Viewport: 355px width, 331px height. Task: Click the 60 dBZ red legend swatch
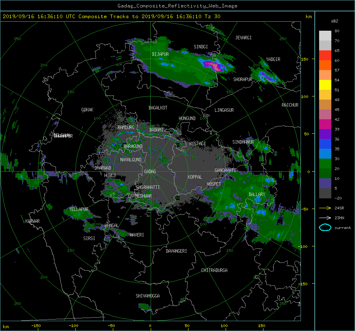coord(325,55)
